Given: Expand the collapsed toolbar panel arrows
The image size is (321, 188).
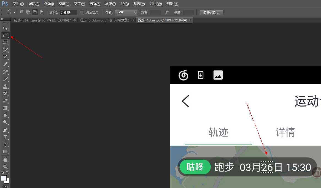Looking at the screenshot, I should pyautogui.click(x=2, y=19).
